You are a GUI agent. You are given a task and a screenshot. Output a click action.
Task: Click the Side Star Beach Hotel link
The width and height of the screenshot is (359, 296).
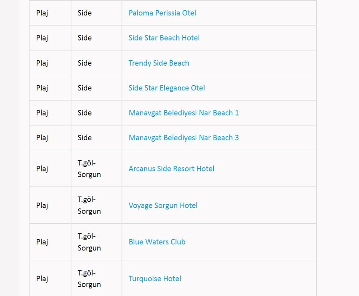(164, 38)
